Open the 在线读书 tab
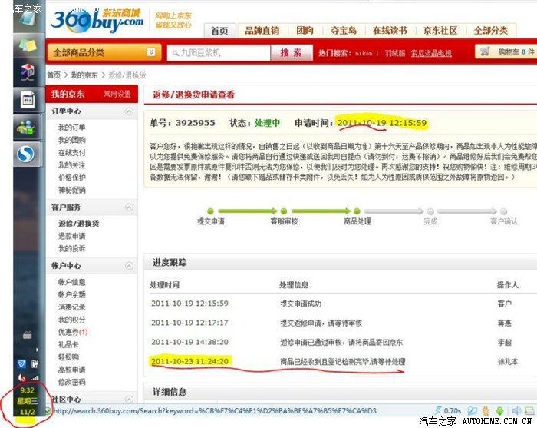This screenshot has width=537, height=428. [390, 31]
